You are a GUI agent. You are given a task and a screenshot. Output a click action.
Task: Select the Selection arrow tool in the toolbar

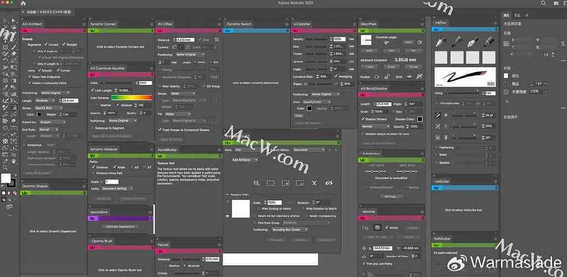(6, 20)
